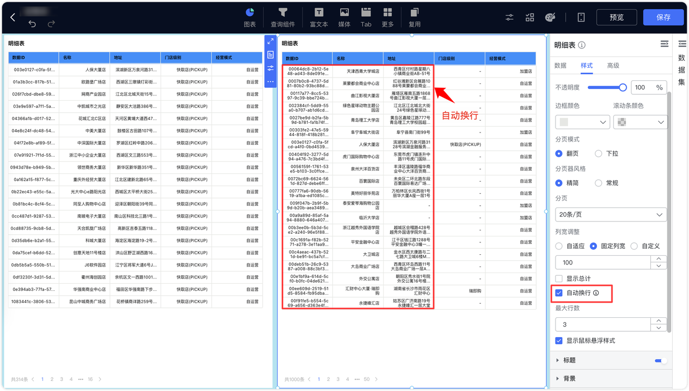Open the checklist grid icon in top bar
The width and height of the screenshot is (689, 391).
coord(530,17)
